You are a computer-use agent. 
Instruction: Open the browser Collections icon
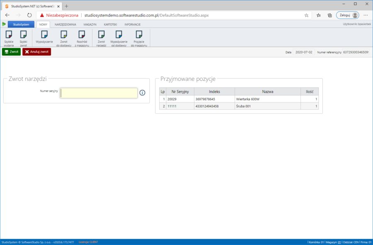pyautogui.click(x=330, y=15)
